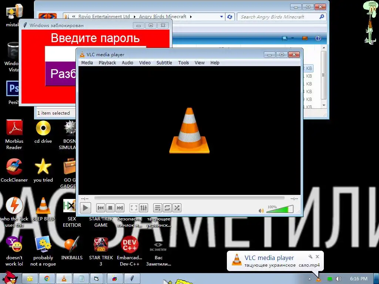Click Angry Birds Minecraft breadcrumb
This screenshot has height=284, width=379.
tap(162, 17)
